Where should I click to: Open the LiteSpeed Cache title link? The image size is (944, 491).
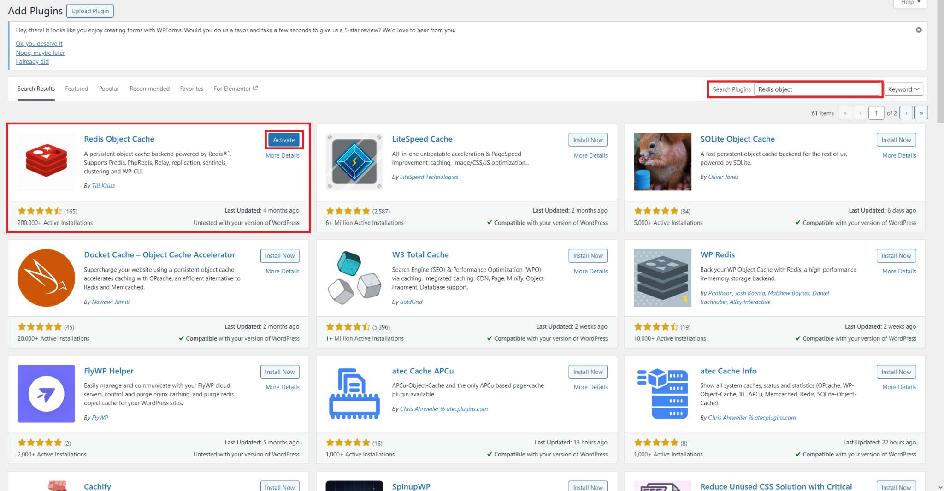(x=422, y=139)
